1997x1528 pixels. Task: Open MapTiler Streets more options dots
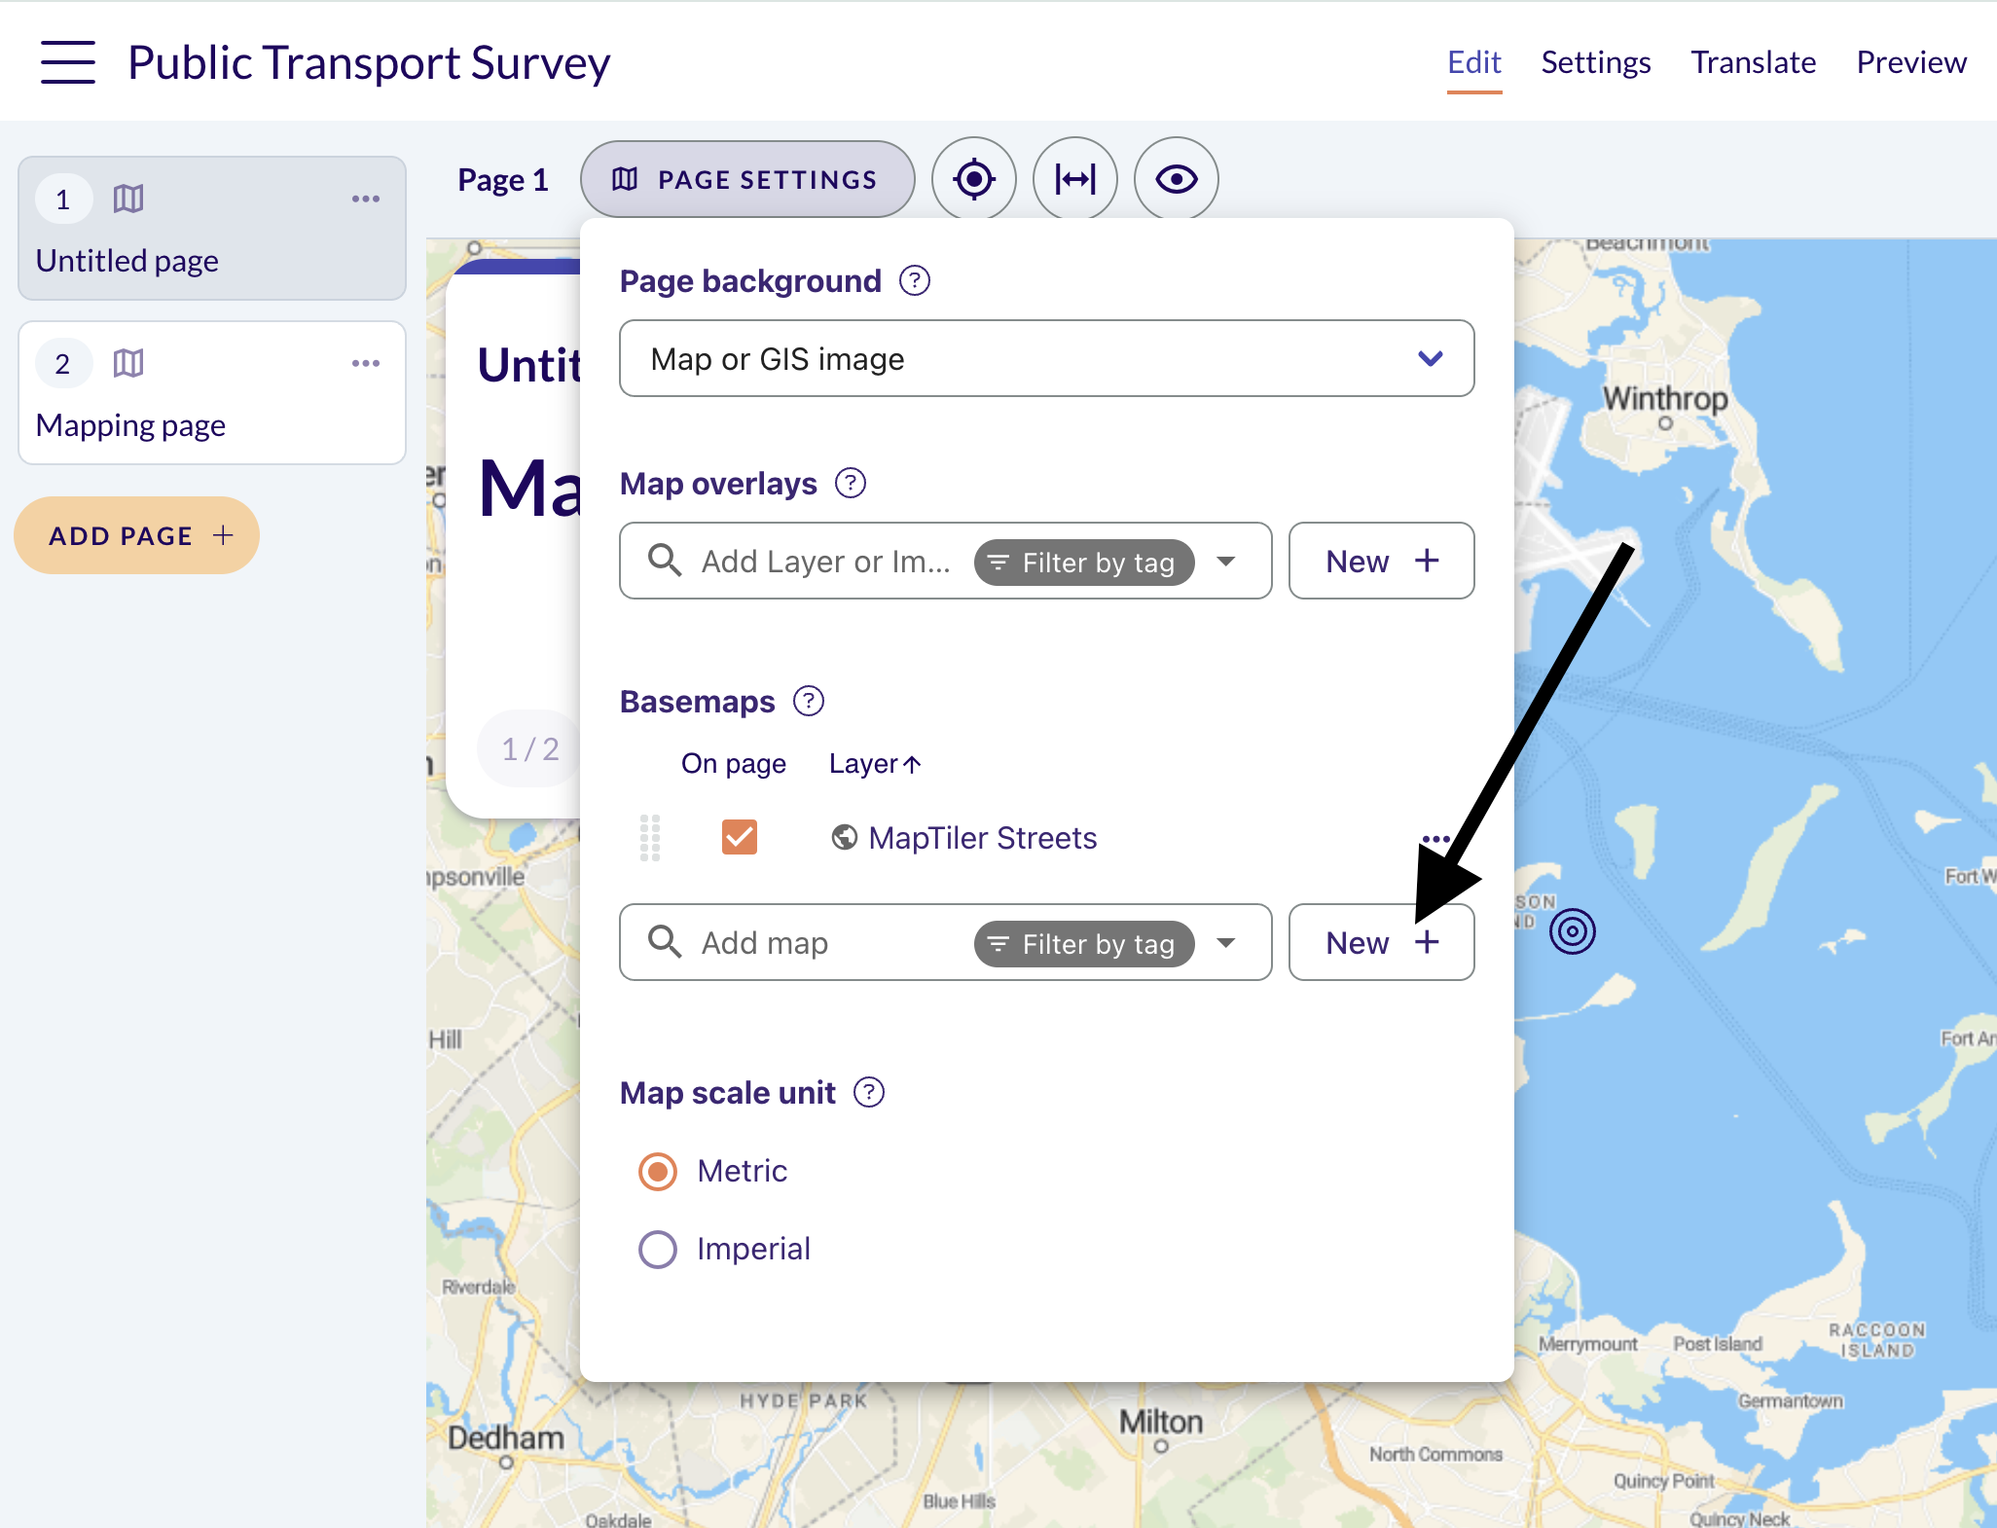[1435, 838]
